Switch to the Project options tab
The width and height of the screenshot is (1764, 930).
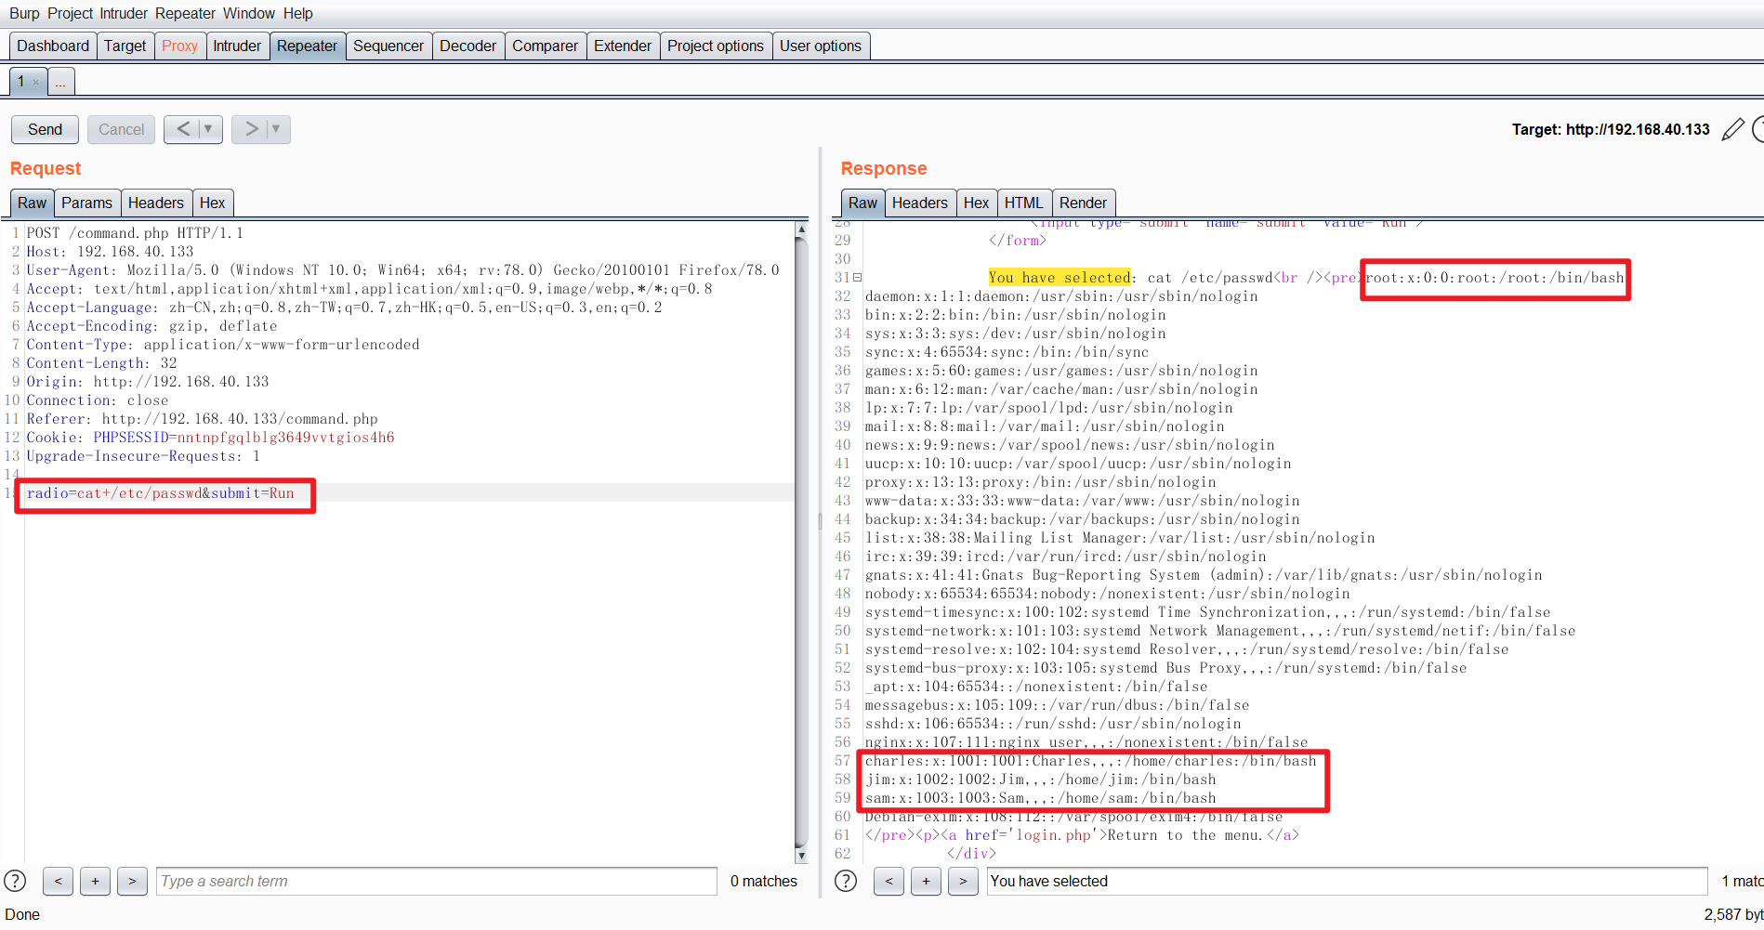[x=716, y=46]
